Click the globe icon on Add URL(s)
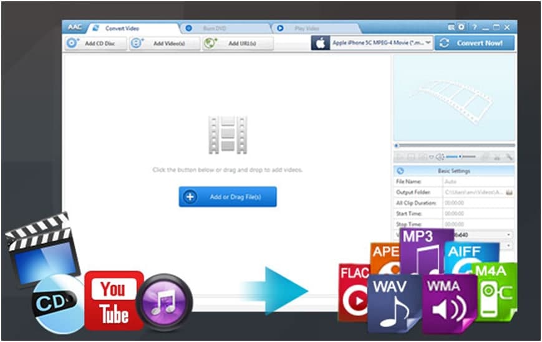This screenshot has width=542, height=342. tap(210, 43)
